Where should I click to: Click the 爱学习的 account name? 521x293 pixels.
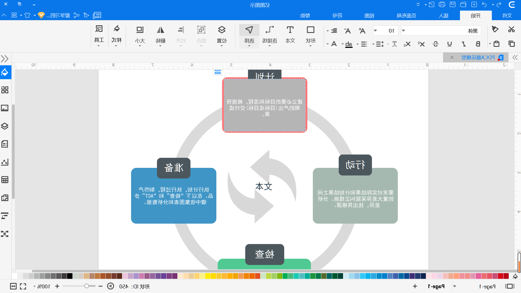[58, 15]
